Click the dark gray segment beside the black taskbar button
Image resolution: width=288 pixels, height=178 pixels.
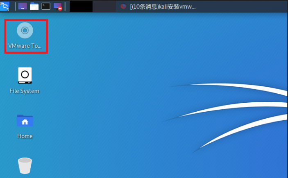[104, 6]
